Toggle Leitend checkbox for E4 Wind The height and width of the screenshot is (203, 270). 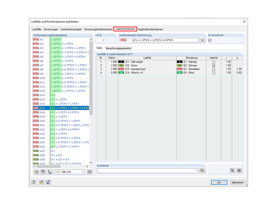(x=214, y=73)
